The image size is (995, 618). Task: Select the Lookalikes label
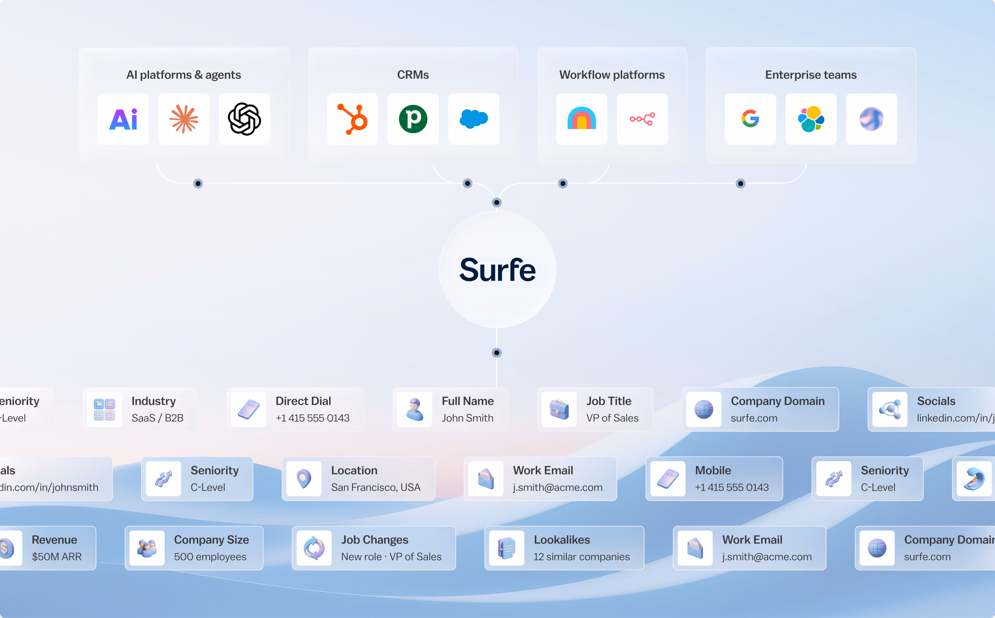(562, 540)
